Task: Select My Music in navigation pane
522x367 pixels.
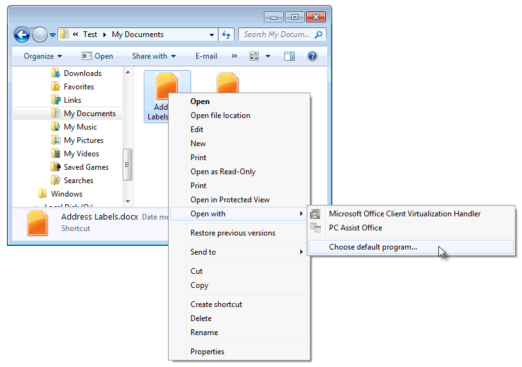Action: [x=81, y=126]
